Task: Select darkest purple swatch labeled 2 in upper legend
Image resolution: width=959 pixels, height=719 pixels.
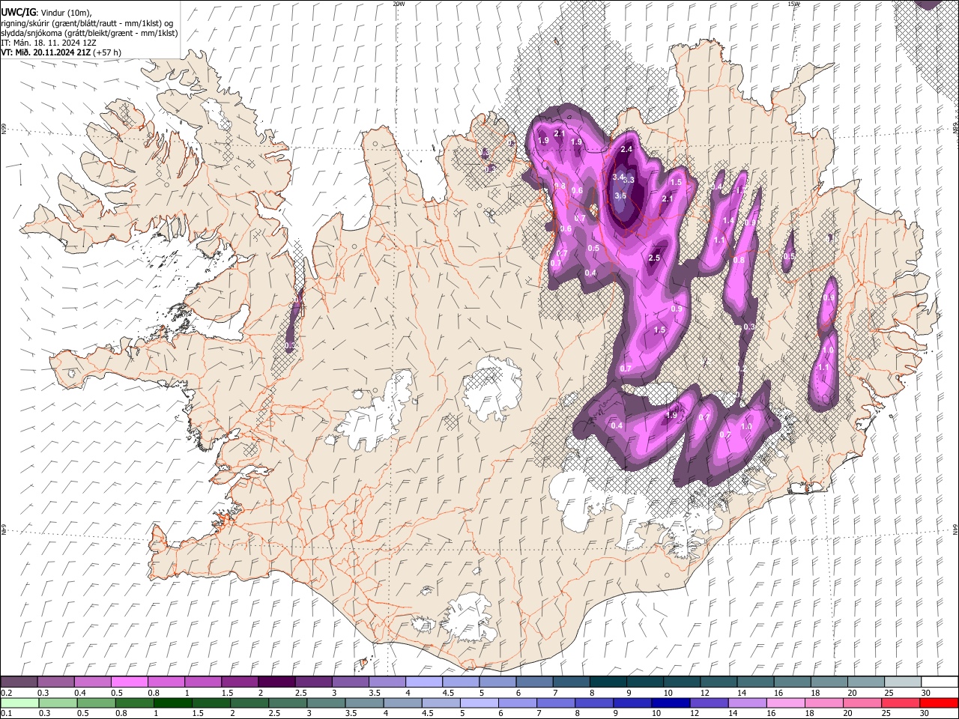Action: pos(276,682)
